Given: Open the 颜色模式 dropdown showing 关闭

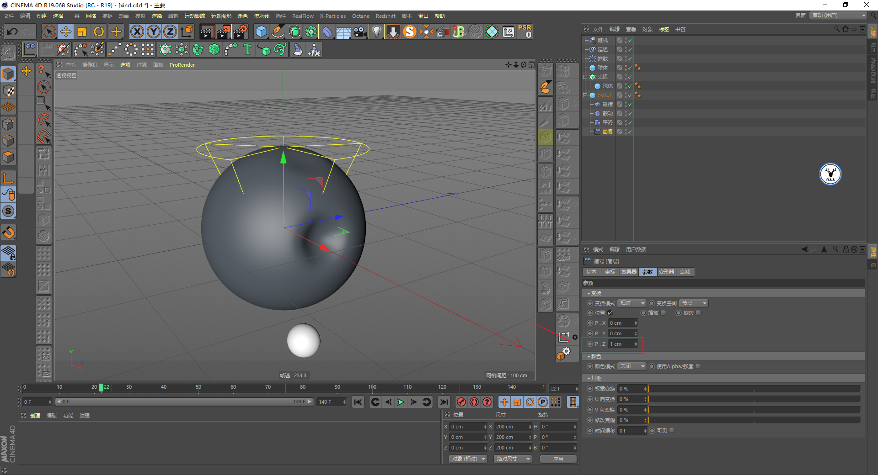Looking at the screenshot, I should [x=632, y=366].
